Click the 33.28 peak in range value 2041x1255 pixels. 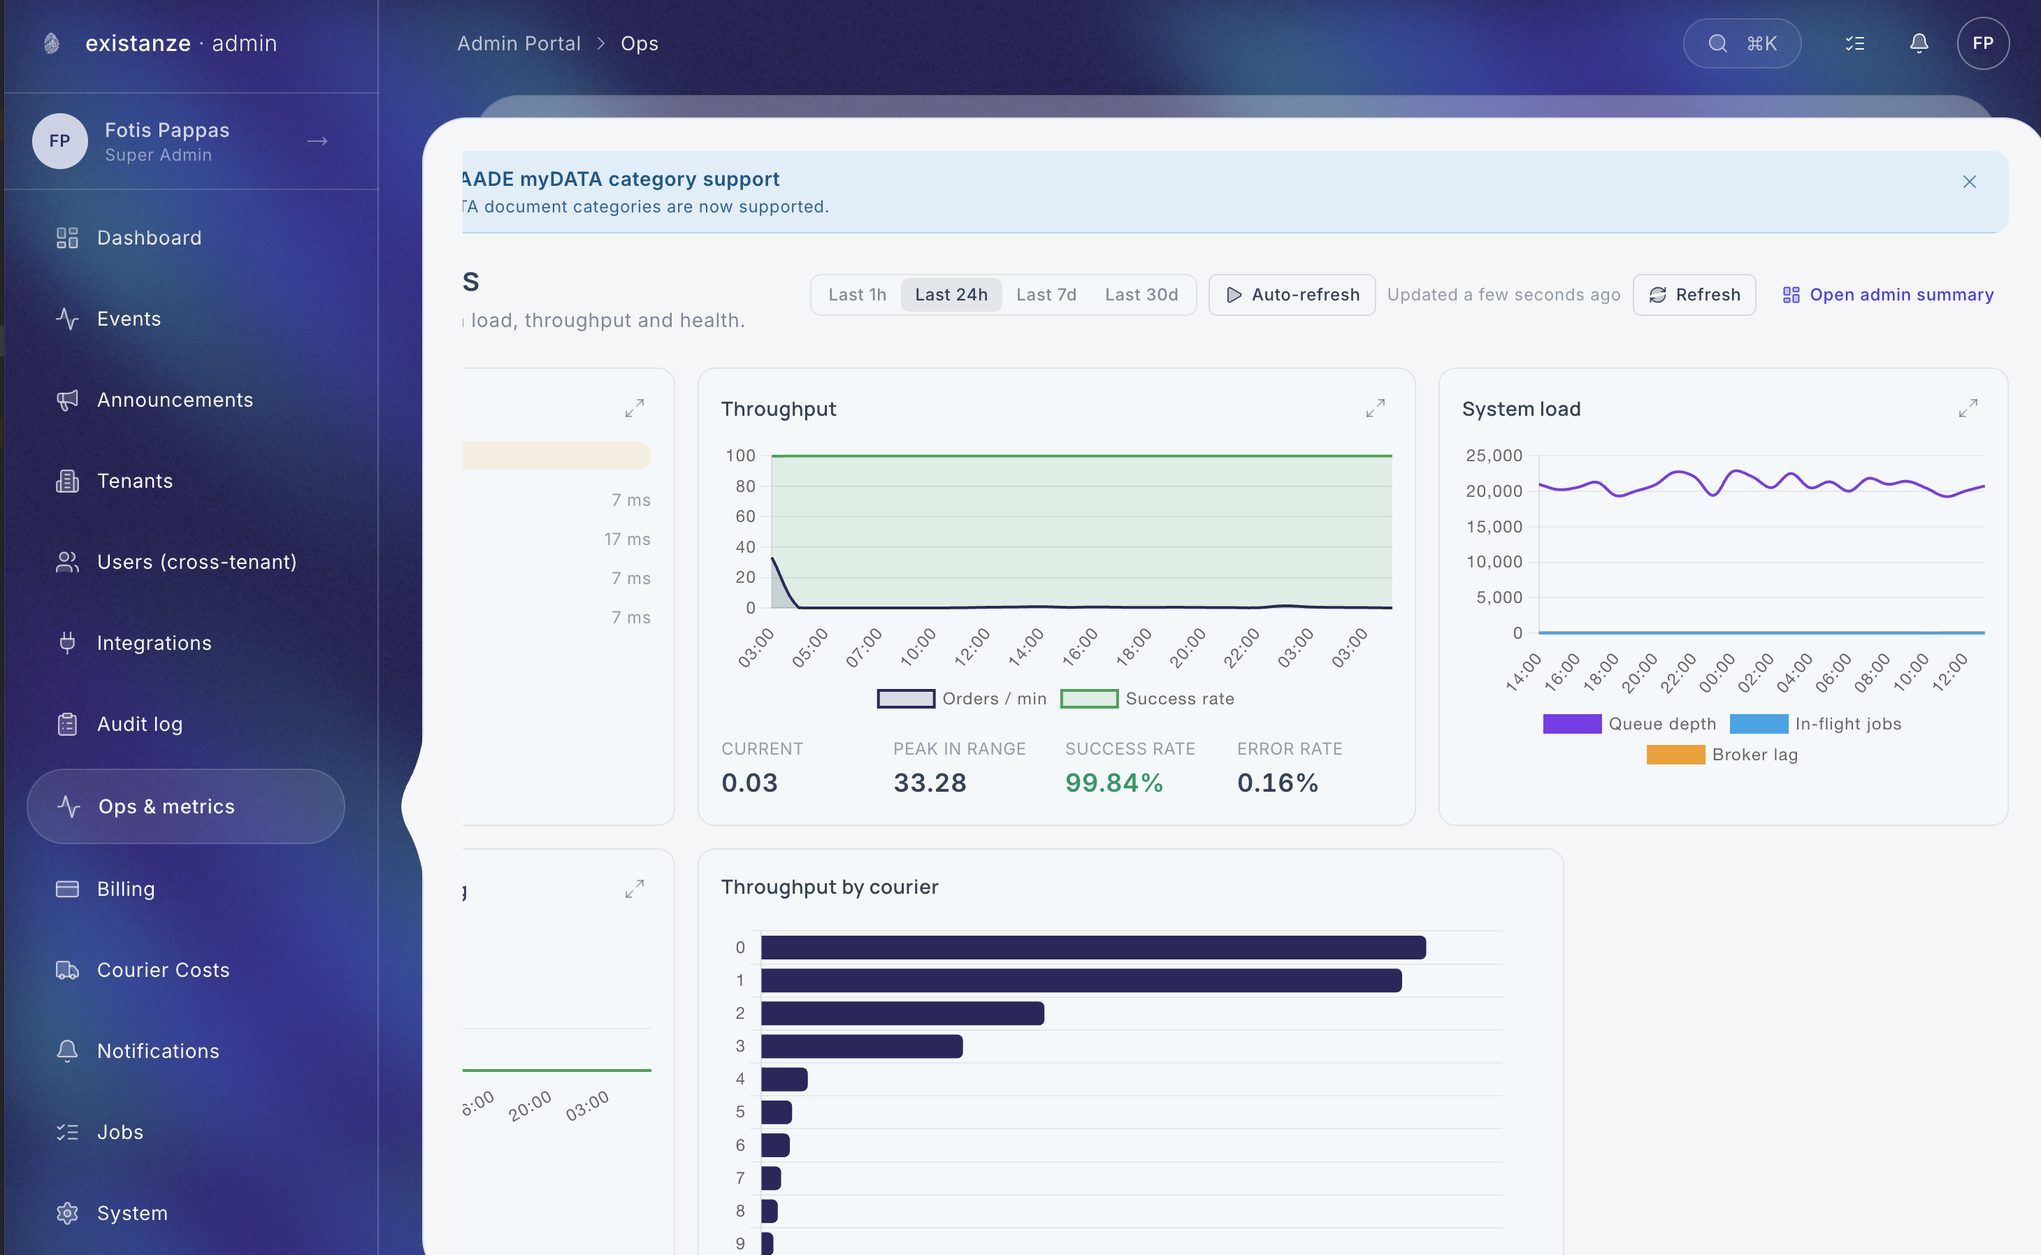point(930,783)
